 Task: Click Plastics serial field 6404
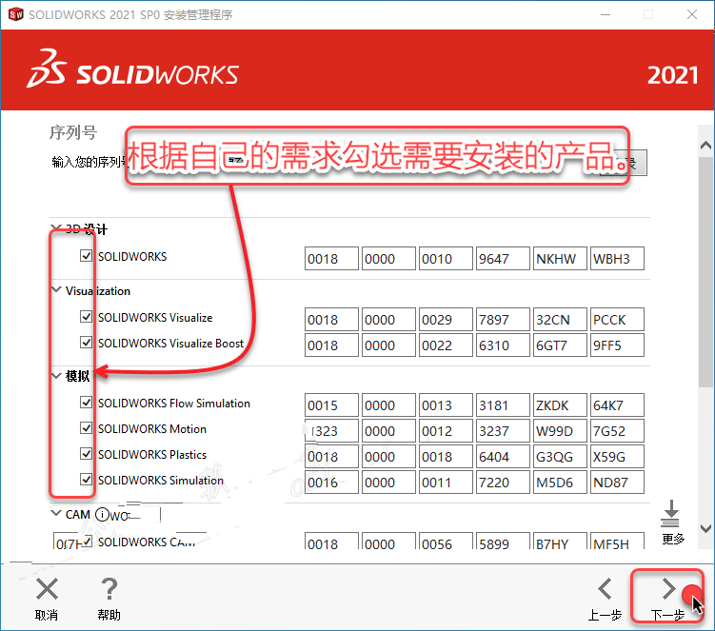click(x=503, y=457)
